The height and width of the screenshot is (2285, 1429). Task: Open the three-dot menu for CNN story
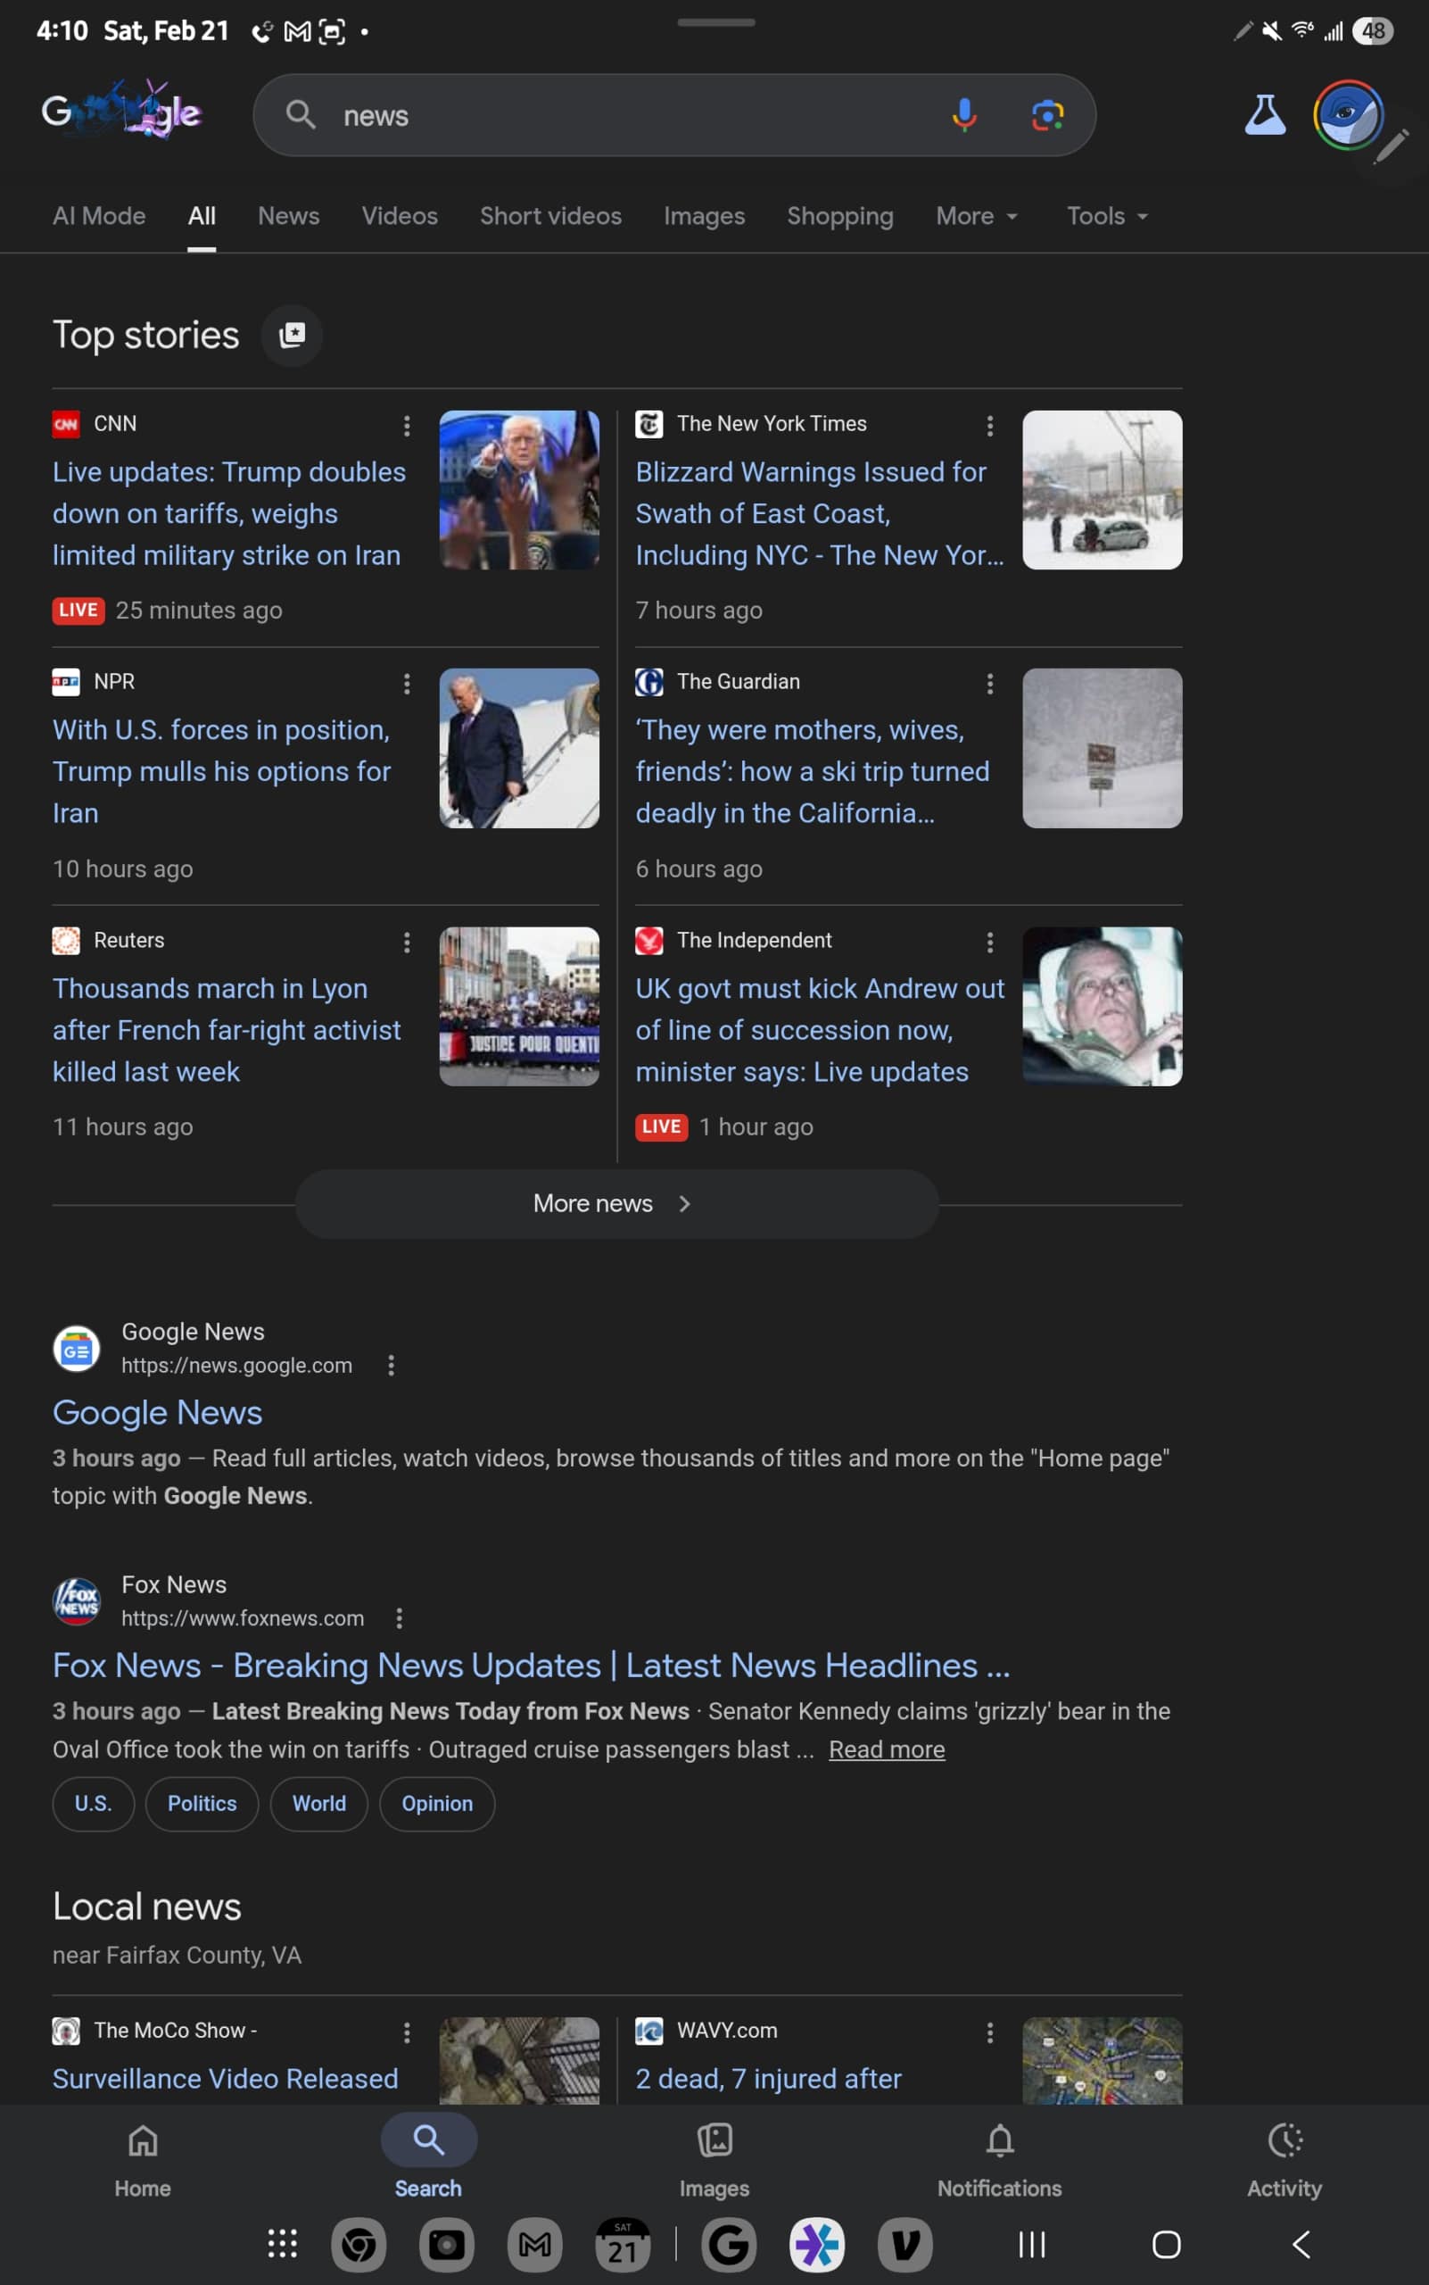(x=407, y=426)
